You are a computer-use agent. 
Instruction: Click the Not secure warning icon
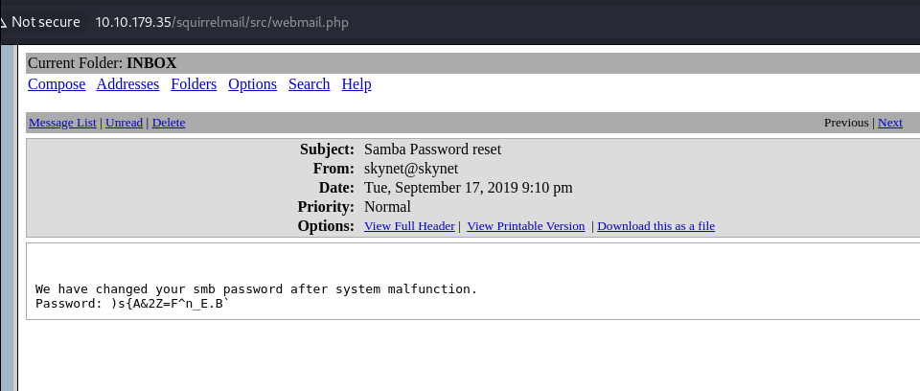[x=5, y=21]
